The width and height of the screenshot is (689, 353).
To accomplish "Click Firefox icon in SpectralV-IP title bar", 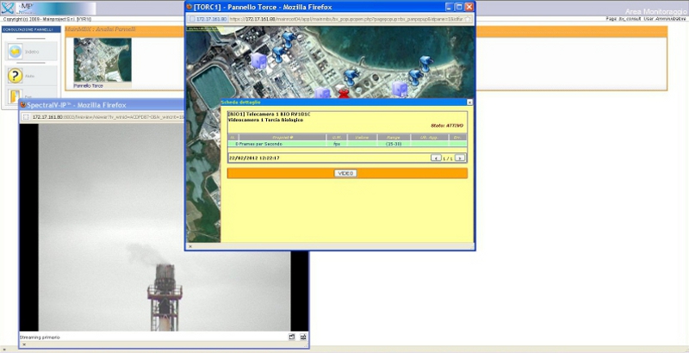I will tap(23, 105).
